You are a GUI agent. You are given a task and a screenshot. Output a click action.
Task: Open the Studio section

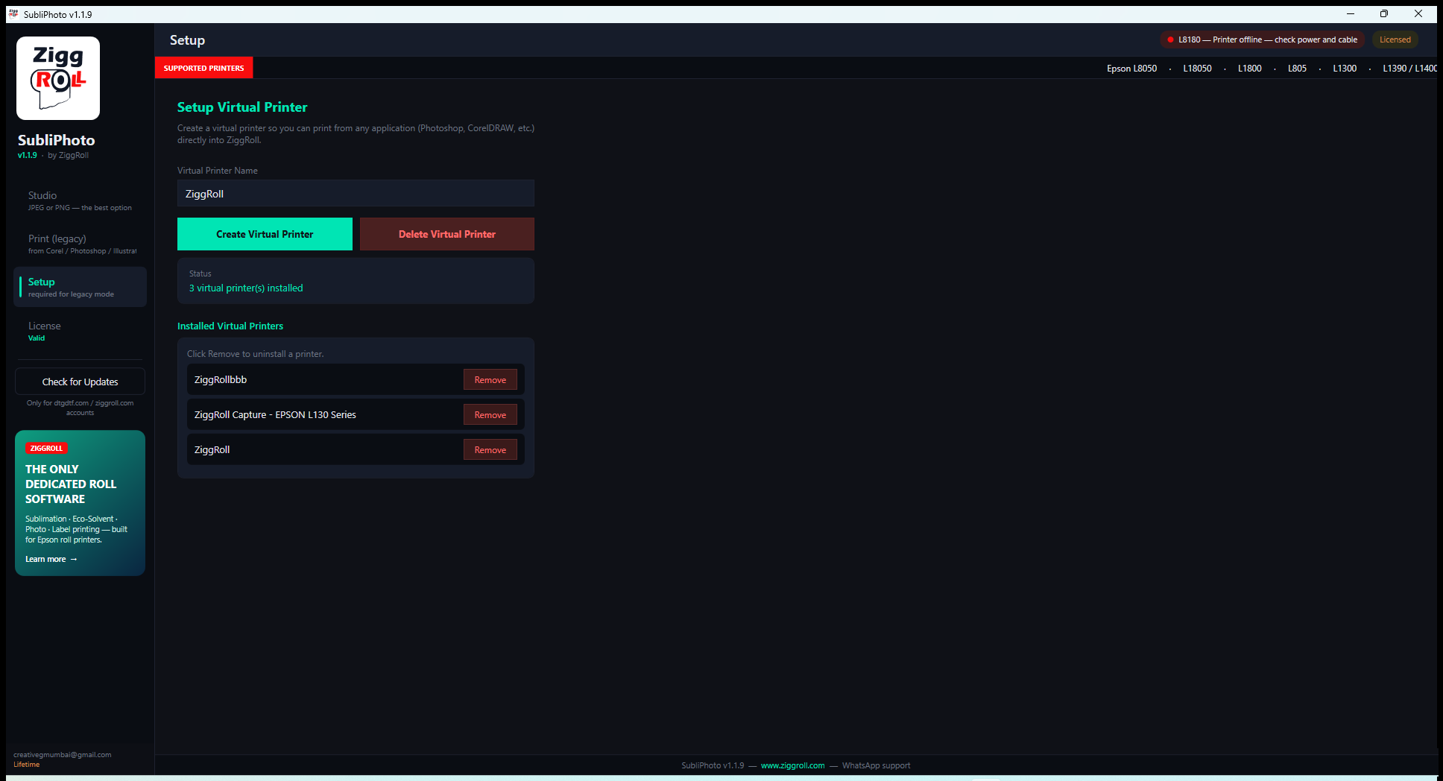pyautogui.click(x=80, y=200)
